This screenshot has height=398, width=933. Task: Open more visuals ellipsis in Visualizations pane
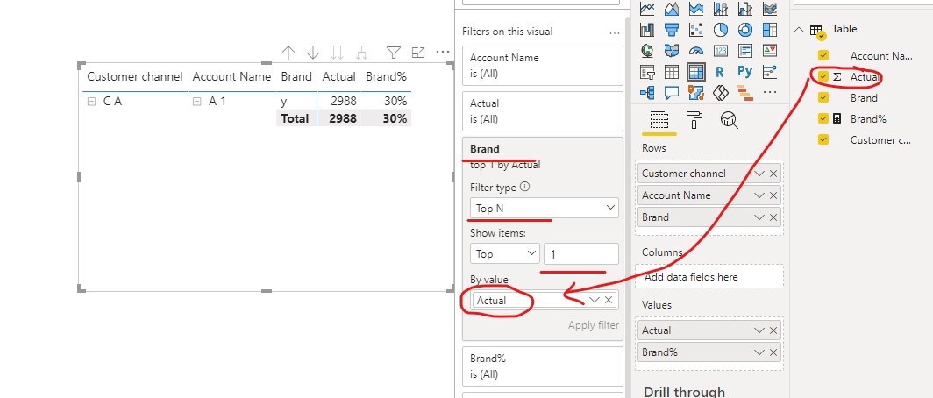coord(770,93)
